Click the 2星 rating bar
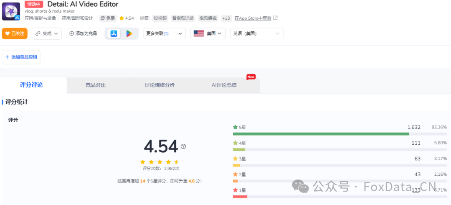Image resolution: width=451 pixels, height=205 pixels. point(340,181)
